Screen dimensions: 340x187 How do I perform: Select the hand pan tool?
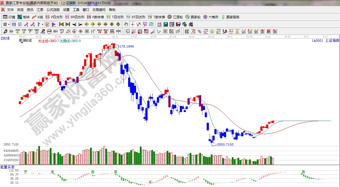point(126,24)
